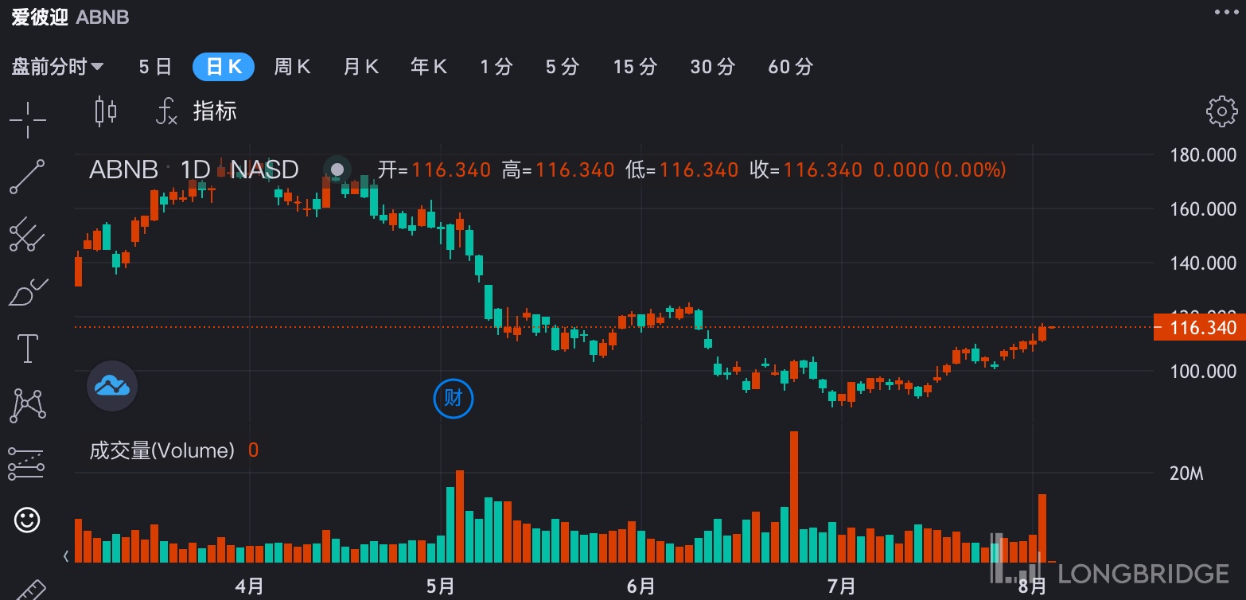Open the pitchfork drawing tool

tap(27, 235)
